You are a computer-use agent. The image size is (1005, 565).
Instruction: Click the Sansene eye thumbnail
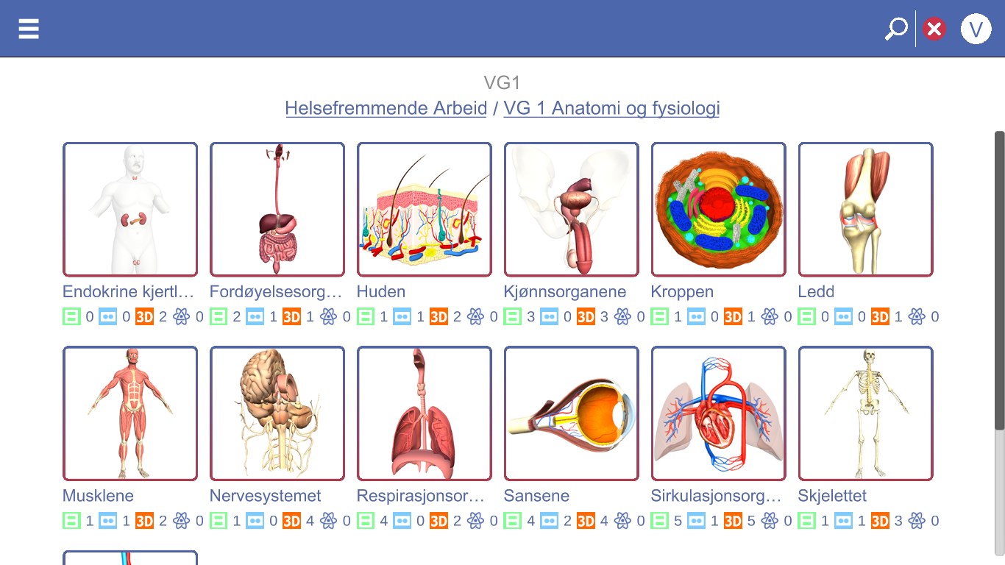point(572,413)
